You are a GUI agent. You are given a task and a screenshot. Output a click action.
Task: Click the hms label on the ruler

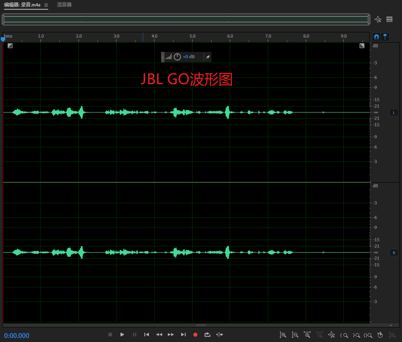point(8,36)
